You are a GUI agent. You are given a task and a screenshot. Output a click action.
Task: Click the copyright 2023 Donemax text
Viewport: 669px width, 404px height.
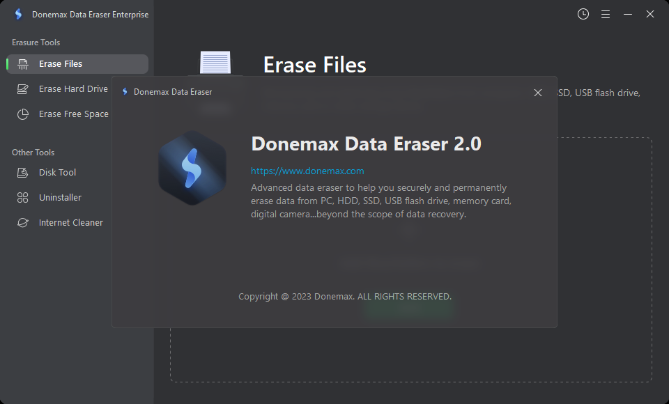(345, 297)
